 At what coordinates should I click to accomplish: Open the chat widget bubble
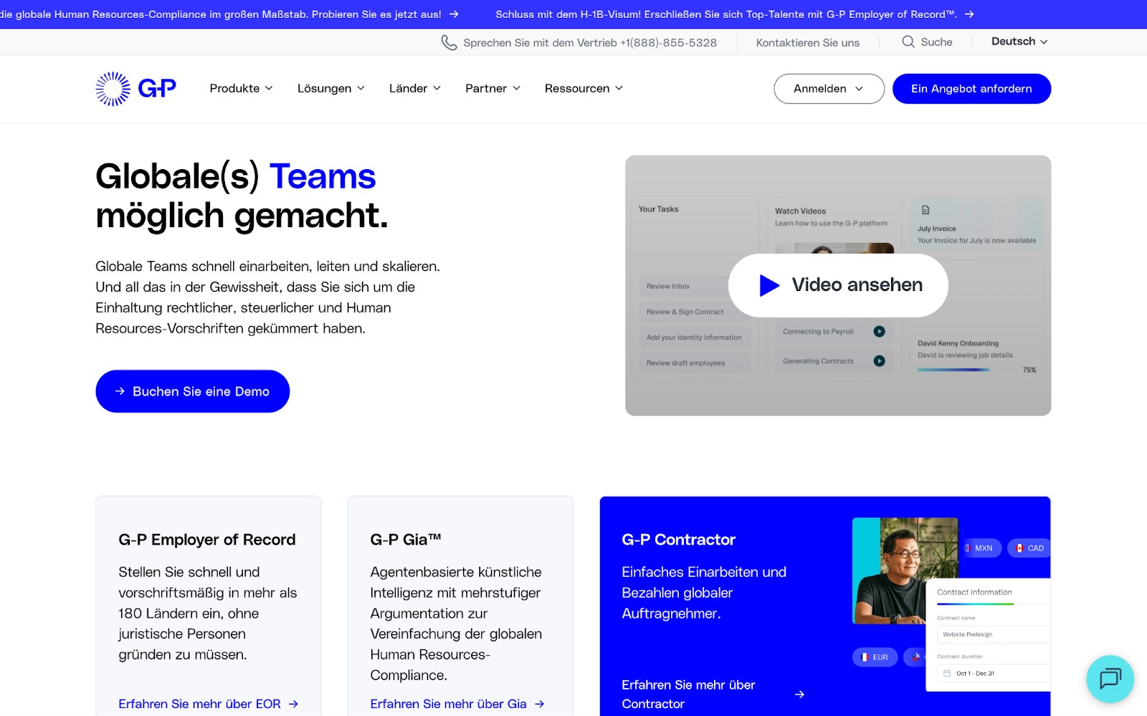click(1110, 678)
